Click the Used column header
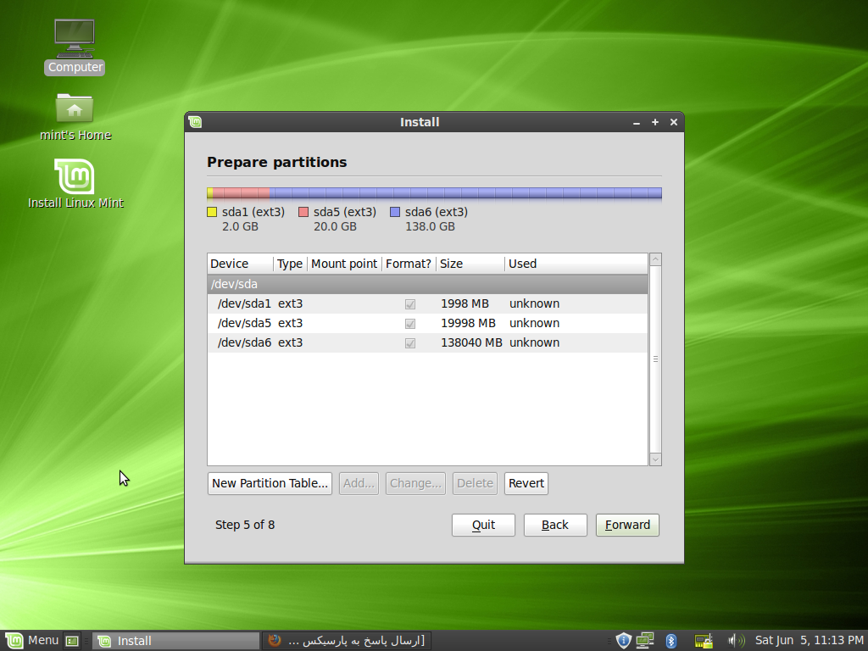 pyautogui.click(x=576, y=264)
